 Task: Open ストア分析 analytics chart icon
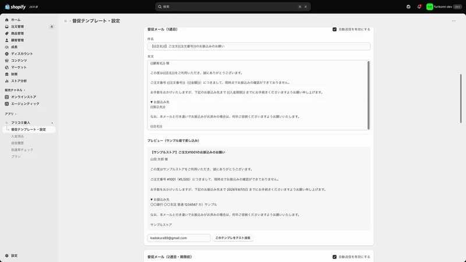(x=7, y=81)
